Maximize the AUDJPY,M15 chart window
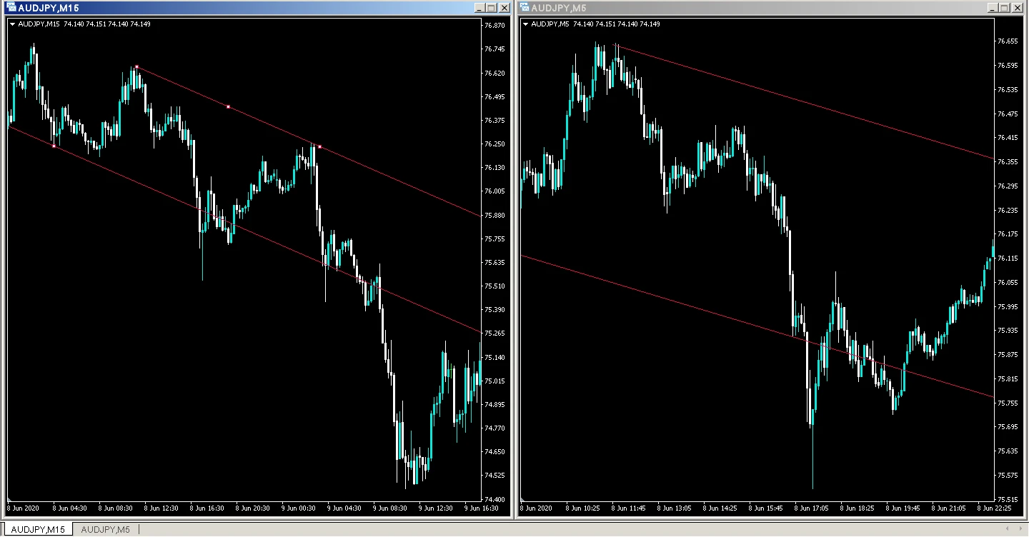 [x=491, y=8]
